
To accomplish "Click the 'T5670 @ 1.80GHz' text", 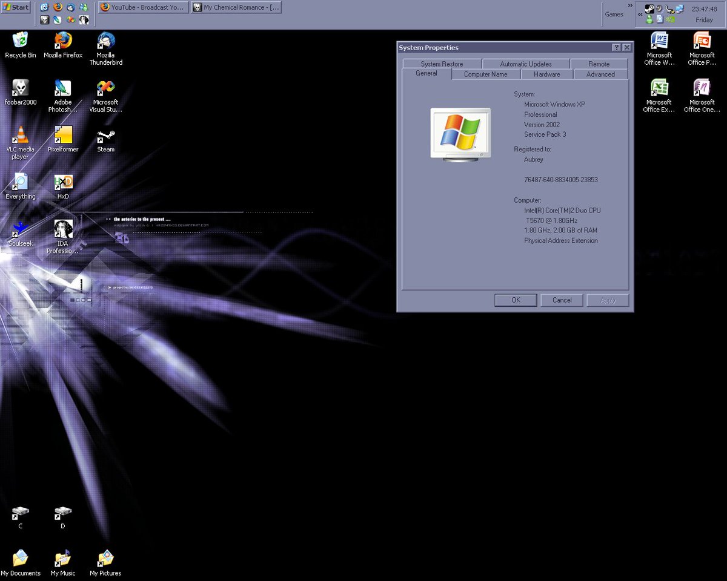I will [552, 220].
